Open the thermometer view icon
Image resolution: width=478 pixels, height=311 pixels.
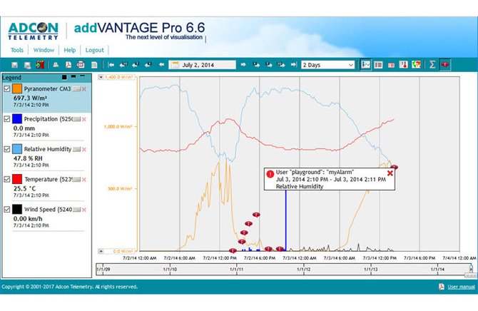coord(403,65)
